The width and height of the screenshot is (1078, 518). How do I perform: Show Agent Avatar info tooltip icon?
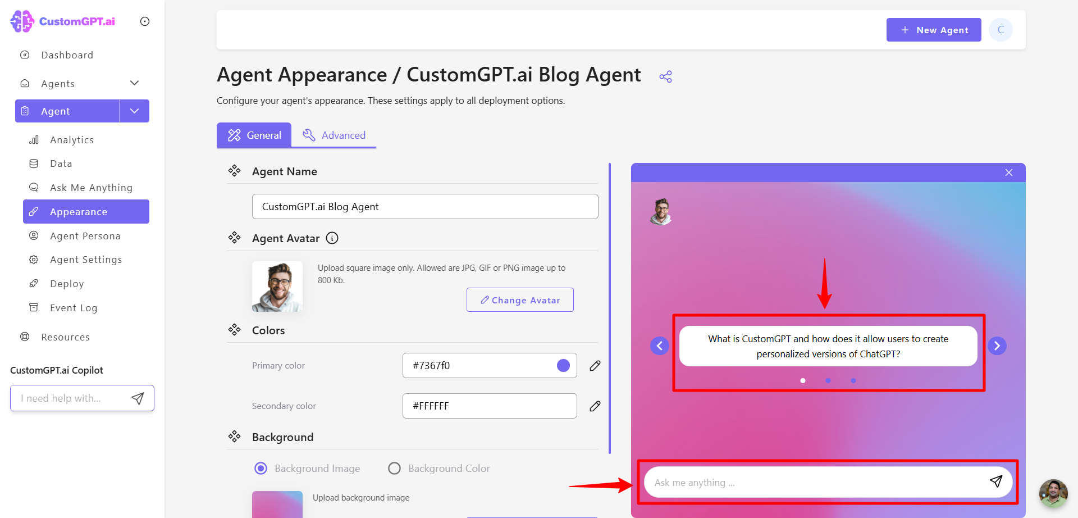coord(332,238)
